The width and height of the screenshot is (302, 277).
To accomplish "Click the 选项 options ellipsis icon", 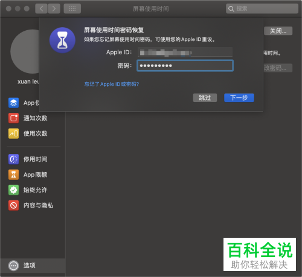I will click(x=13, y=266).
